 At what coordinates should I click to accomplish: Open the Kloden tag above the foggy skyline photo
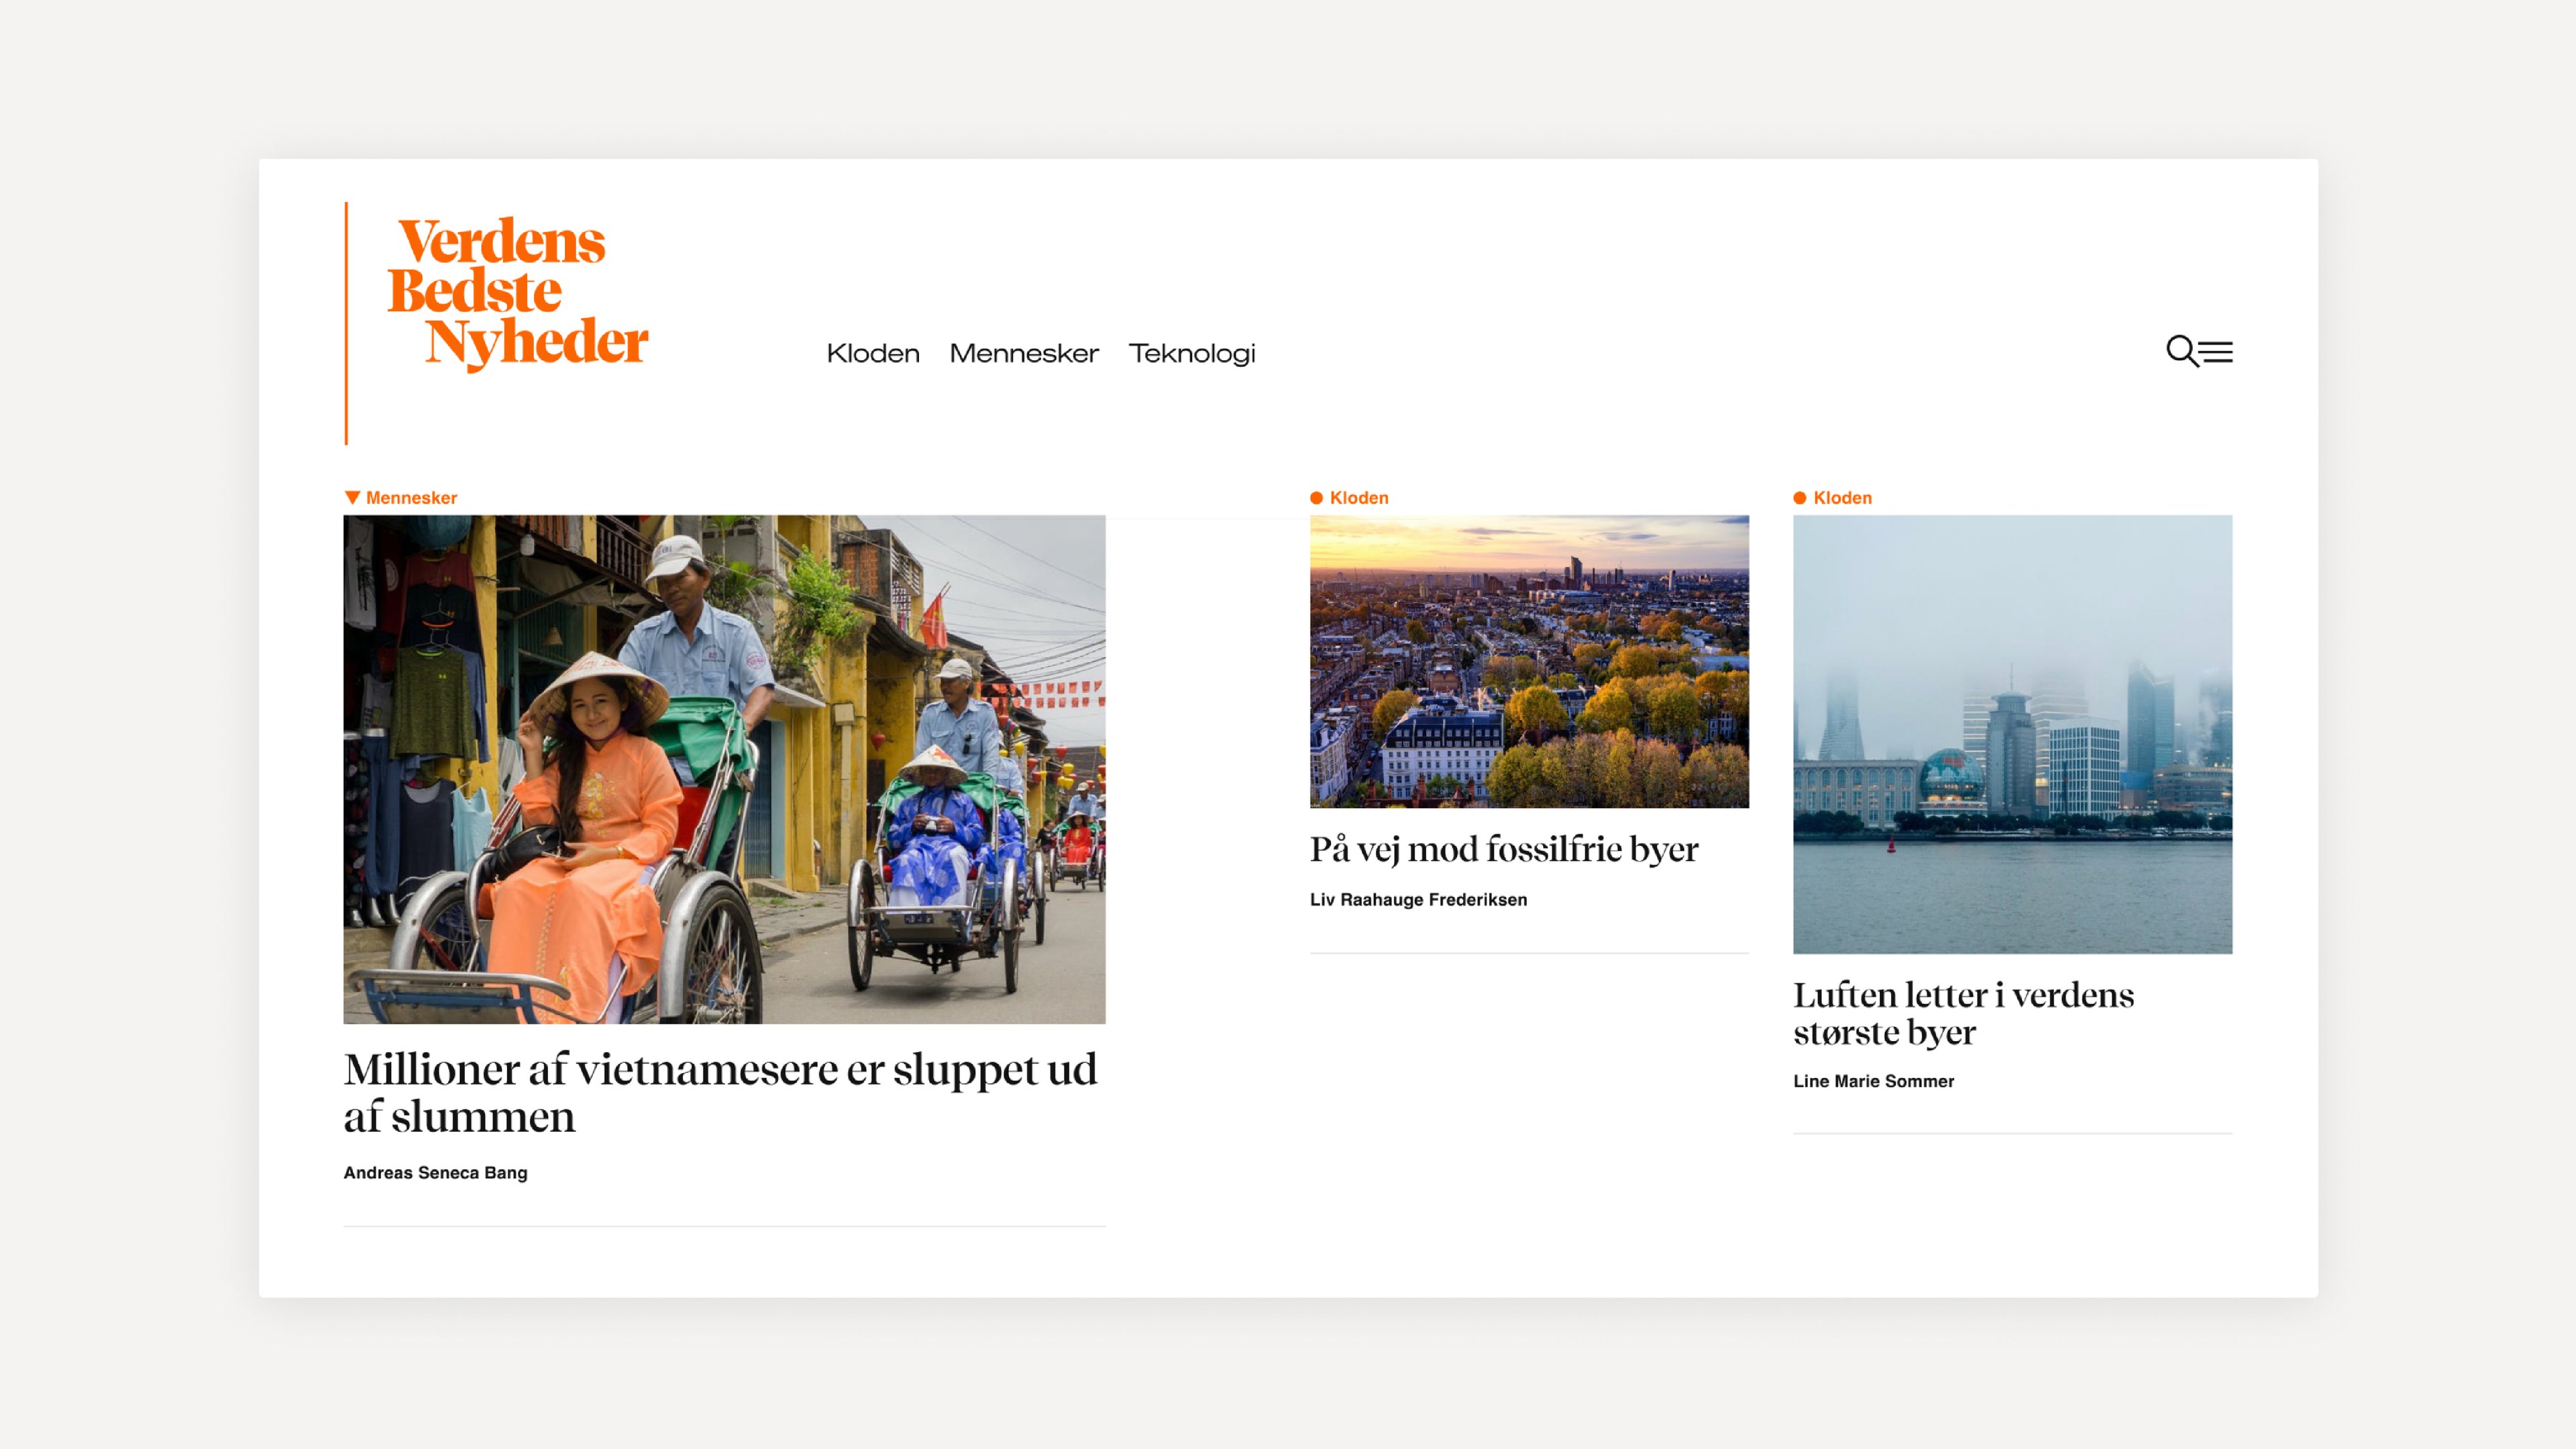pos(1842,498)
